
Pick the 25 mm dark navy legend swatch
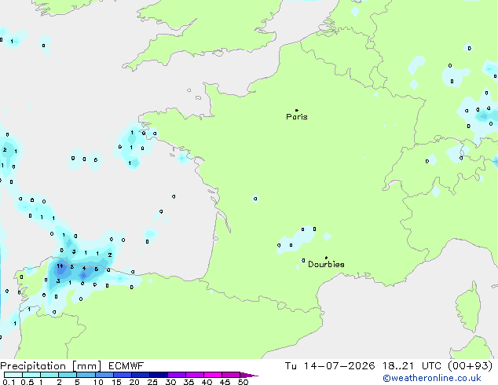[159, 375]
